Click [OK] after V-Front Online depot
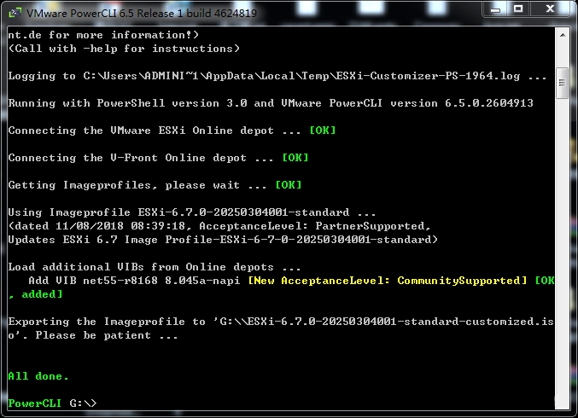 click(295, 158)
